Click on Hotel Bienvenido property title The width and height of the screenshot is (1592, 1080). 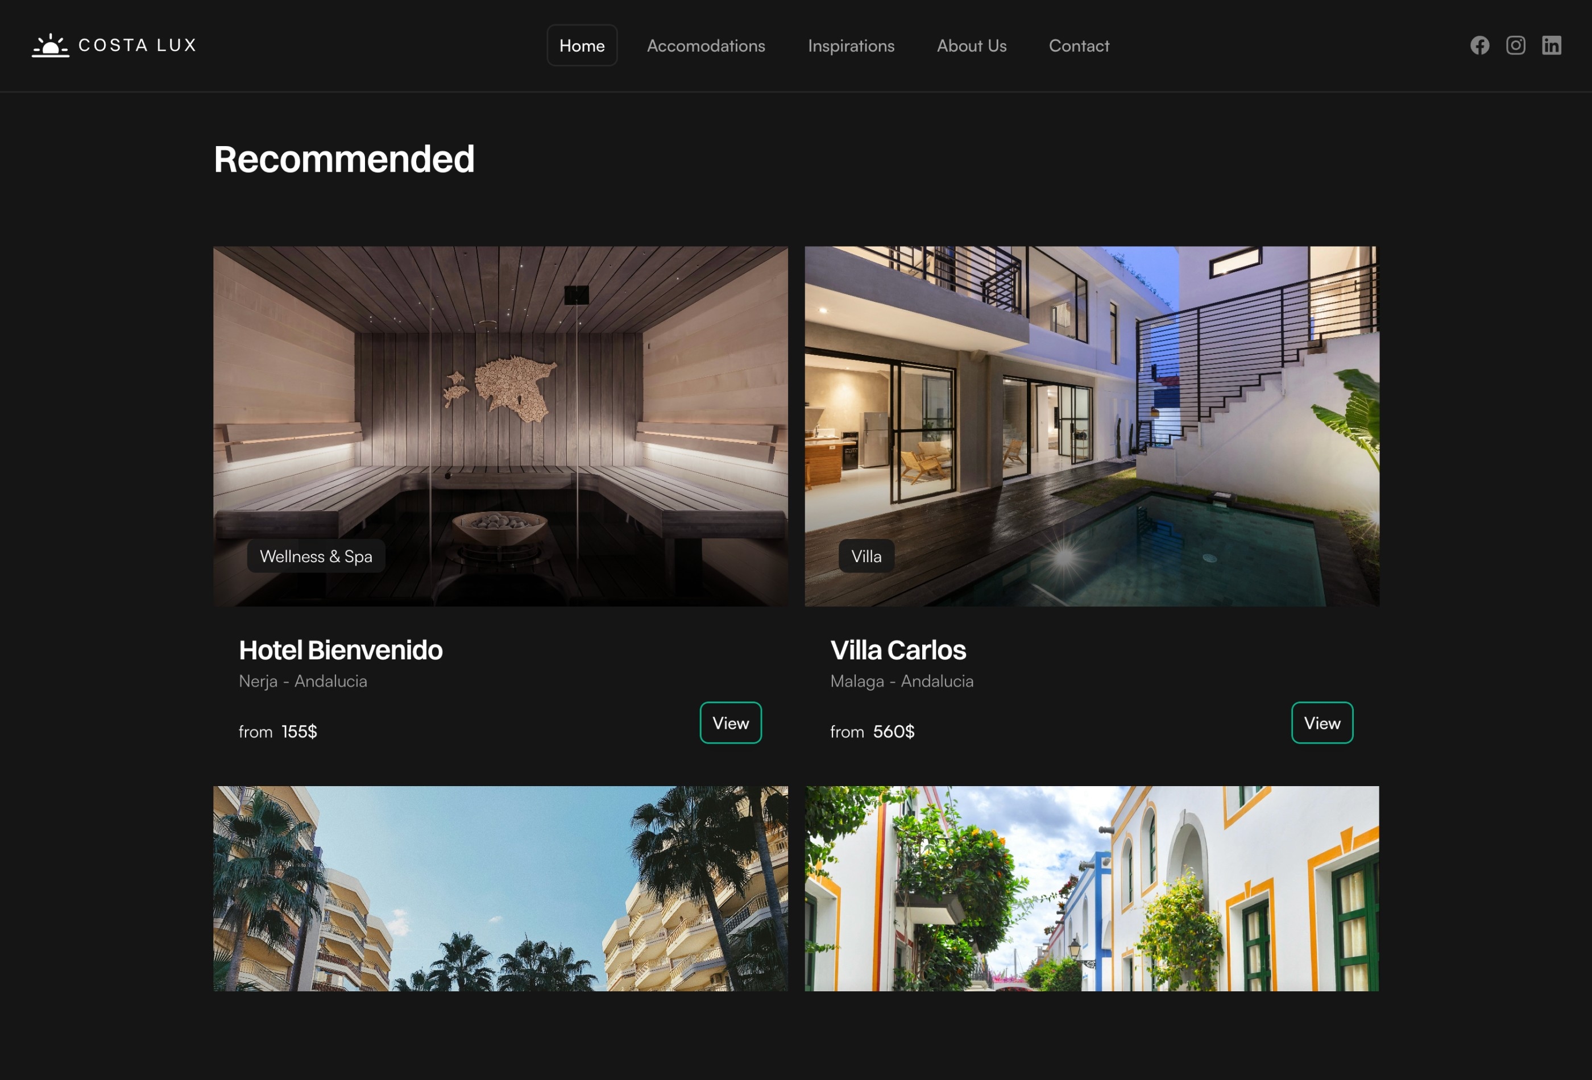[x=341, y=650]
